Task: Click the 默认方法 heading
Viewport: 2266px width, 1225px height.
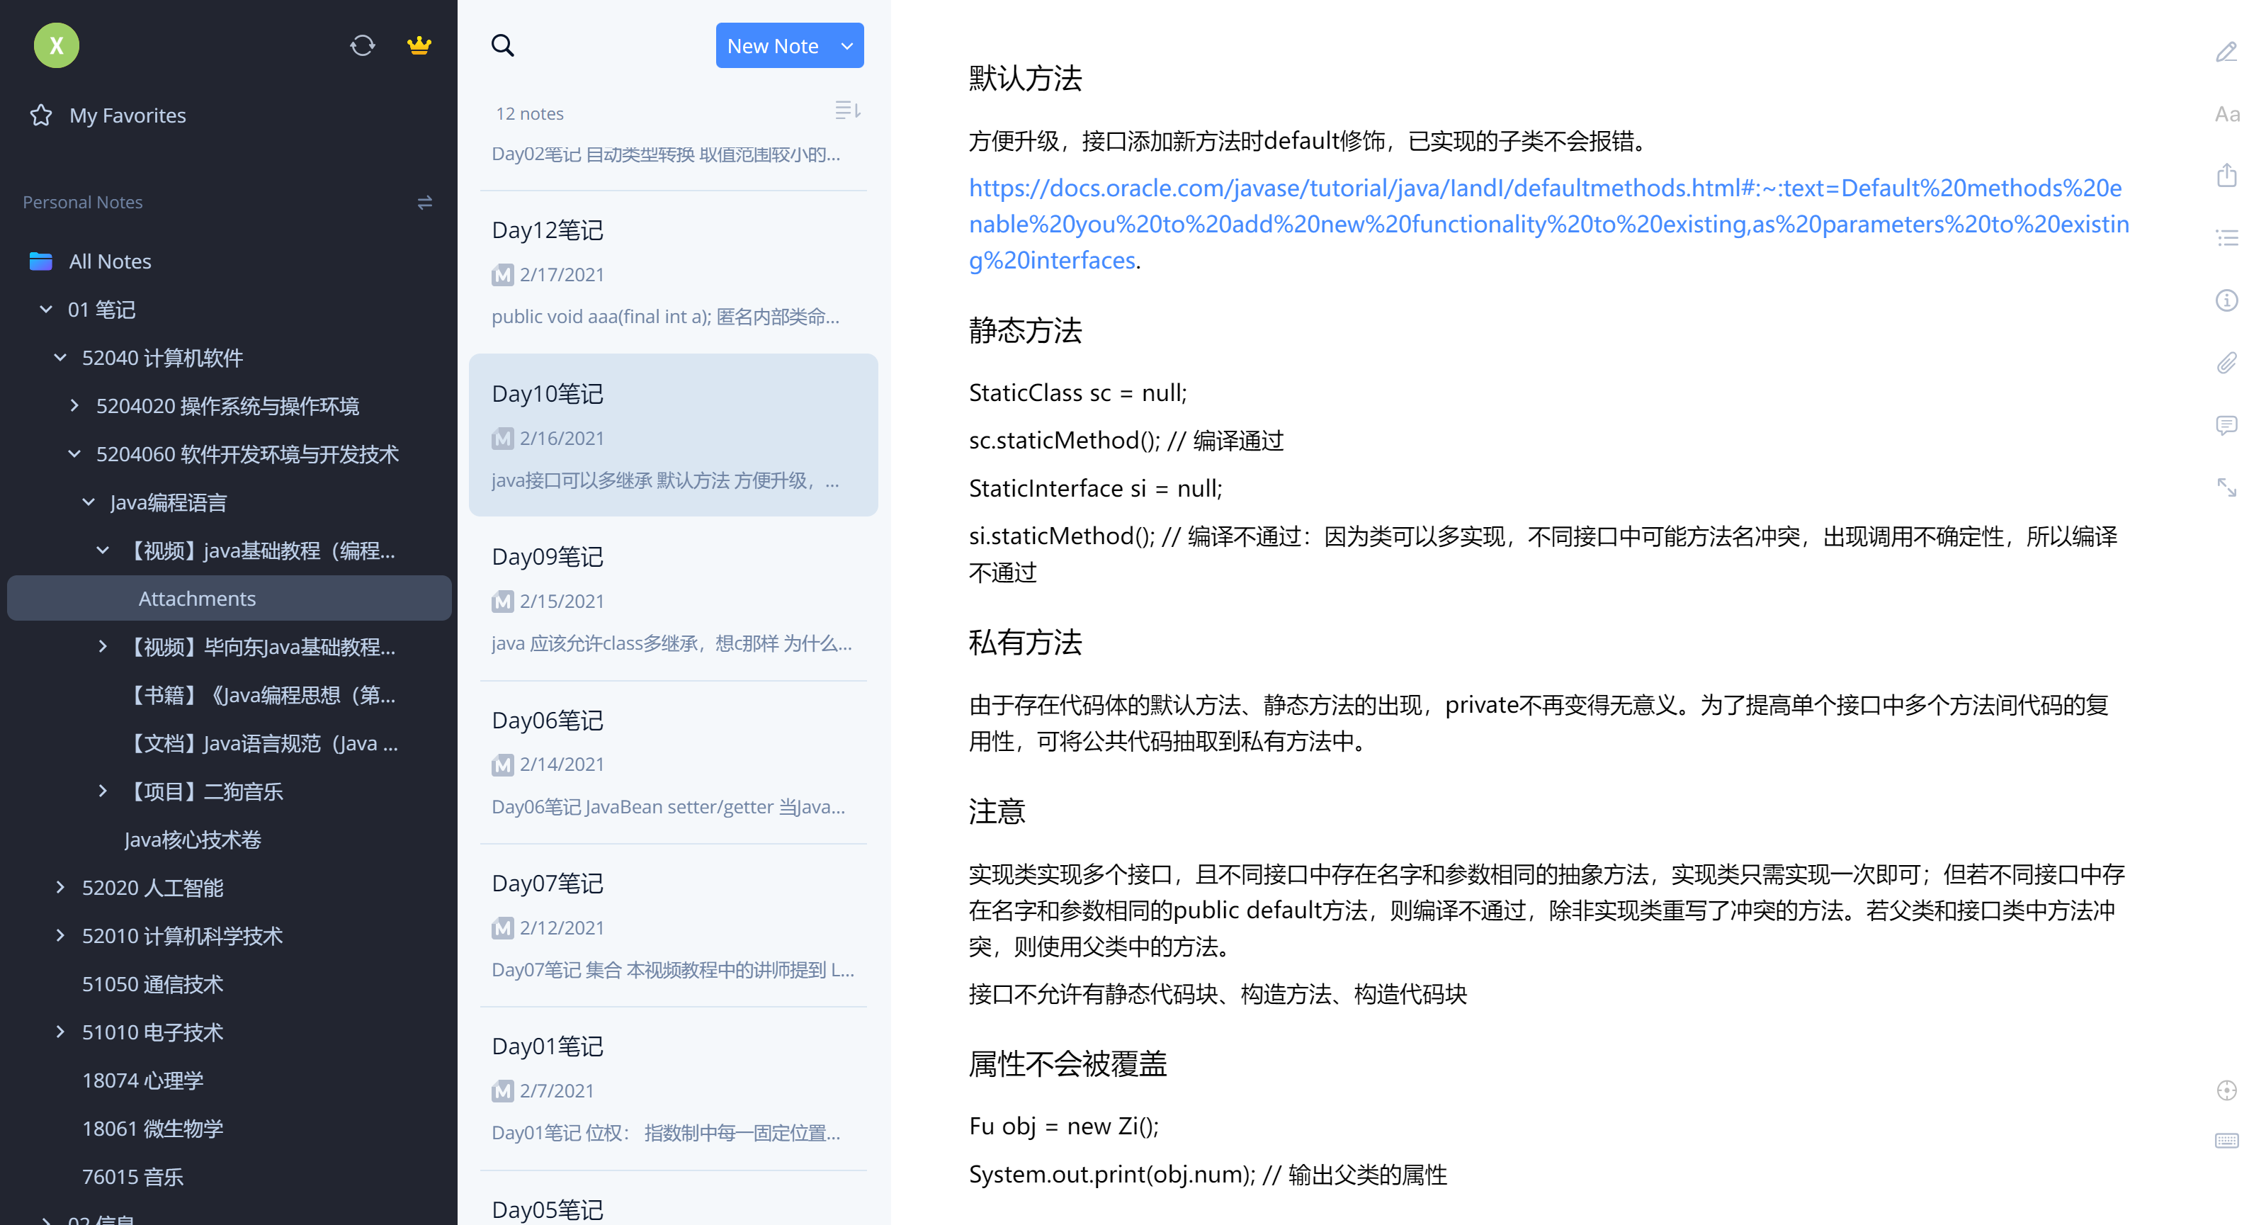Action: click(1025, 79)
